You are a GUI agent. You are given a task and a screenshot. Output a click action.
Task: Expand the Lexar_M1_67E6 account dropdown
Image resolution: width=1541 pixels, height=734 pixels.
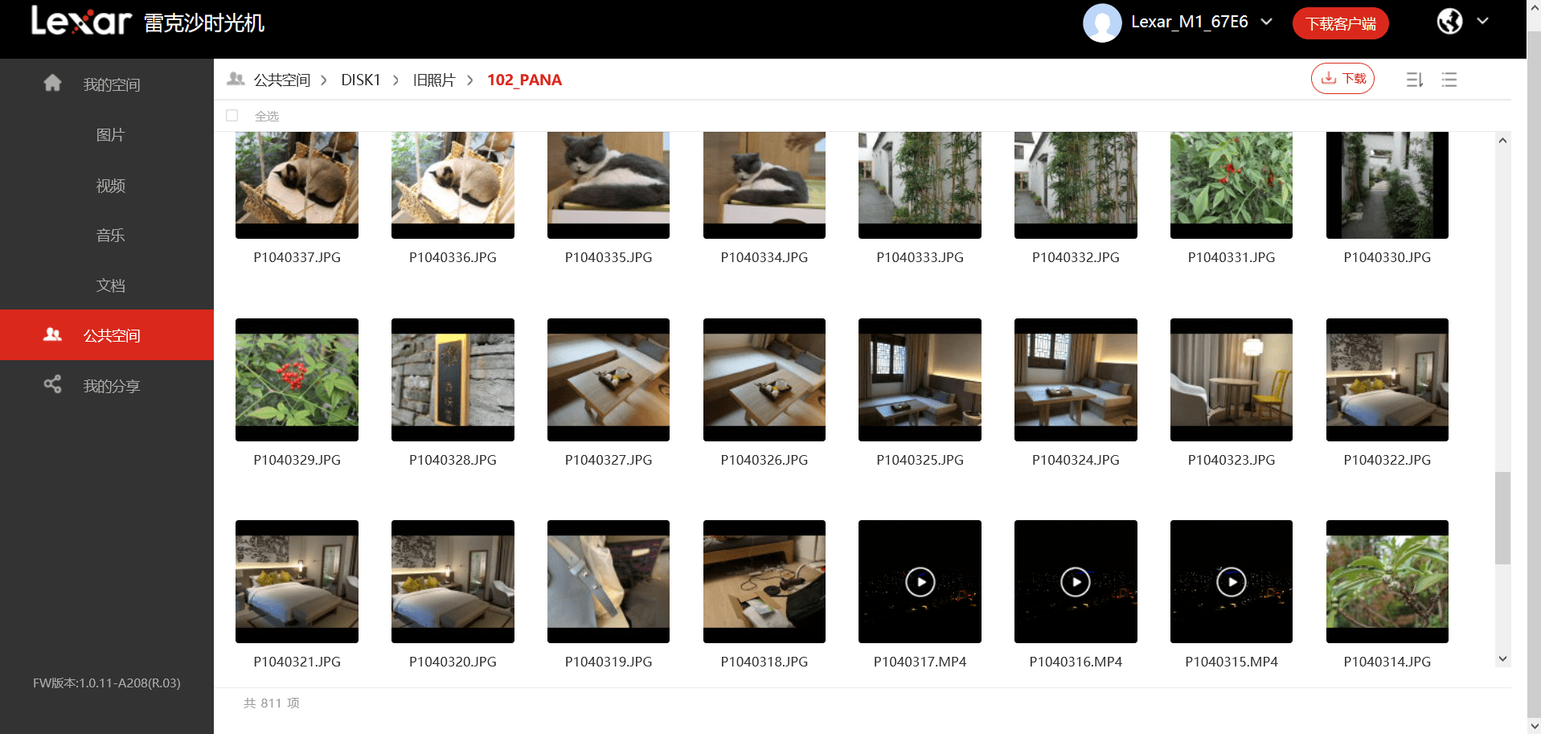click(x=1267, y=22)
